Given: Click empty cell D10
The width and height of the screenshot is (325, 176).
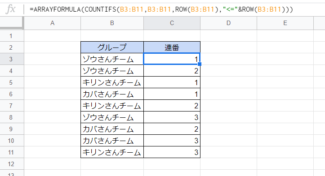Looking at the screenshot, I should pos(229,141).
